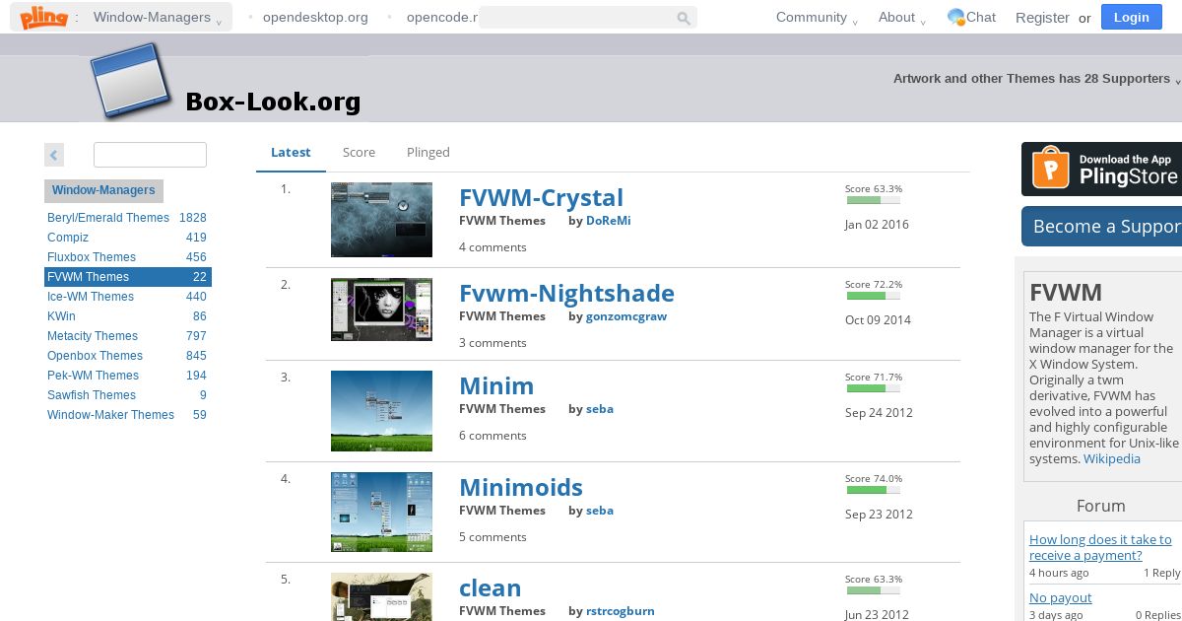Expand the 28 Supporters dropdown arrow
The width and height of the screenshot is (1182, 621).
(x=1177, y=80)
